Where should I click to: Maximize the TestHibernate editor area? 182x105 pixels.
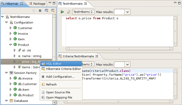tap(179, 3)
